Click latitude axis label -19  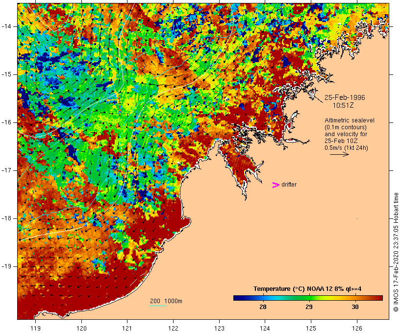click(x=6, y=266)
